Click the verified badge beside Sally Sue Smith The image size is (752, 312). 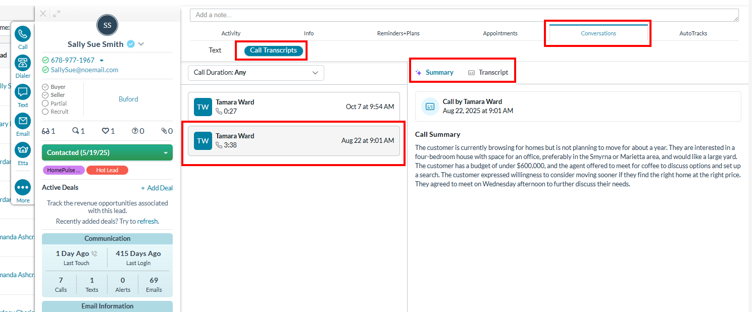tap(131, 44)
